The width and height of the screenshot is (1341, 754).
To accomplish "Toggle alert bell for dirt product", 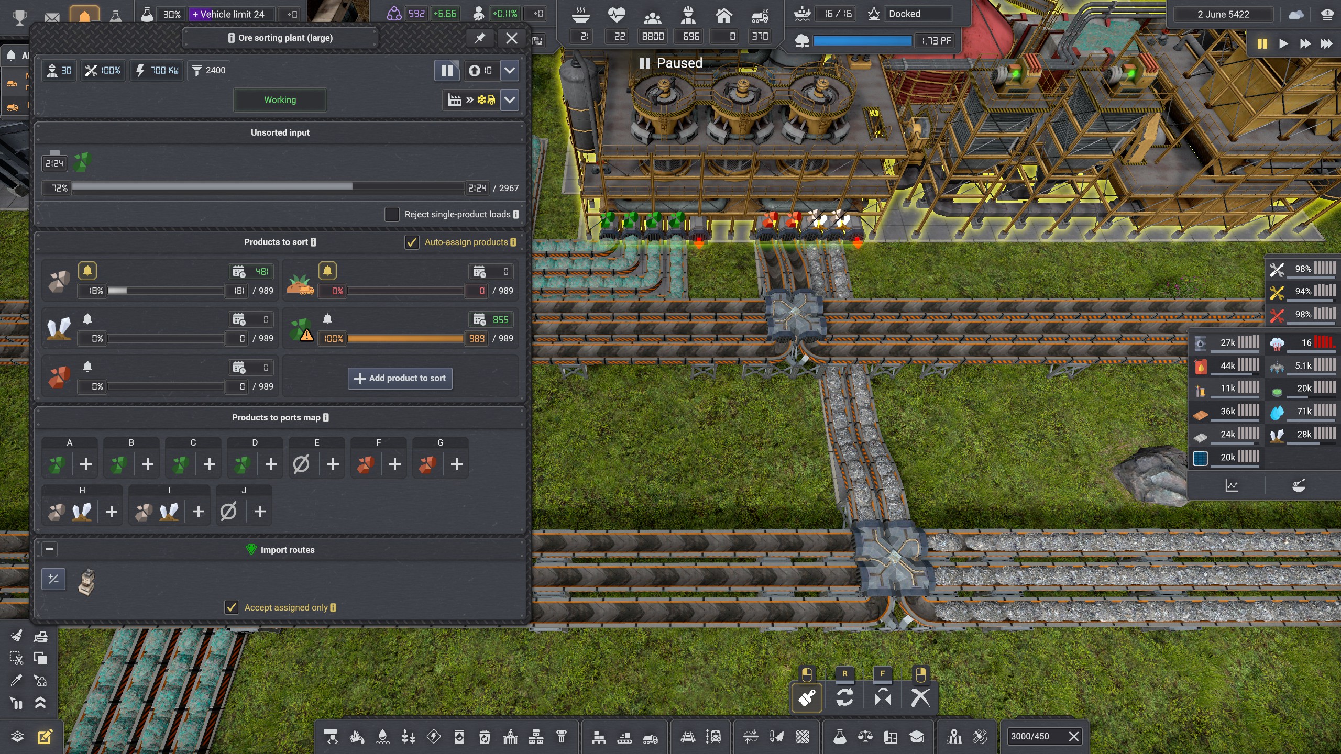I will [x=327, y=271].
